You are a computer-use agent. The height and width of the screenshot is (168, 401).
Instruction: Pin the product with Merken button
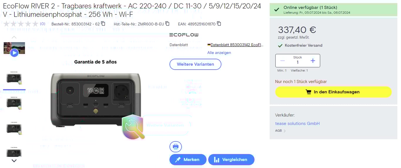pyautogui.click(x=188, y=160)
